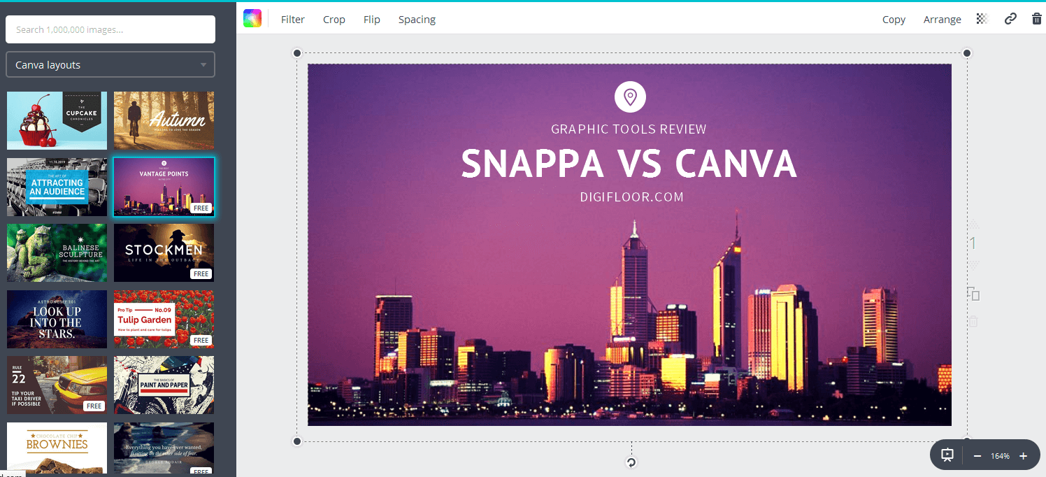Move page down with the down arrow
The image size is (1046, 477).
(x=973, y=266)
